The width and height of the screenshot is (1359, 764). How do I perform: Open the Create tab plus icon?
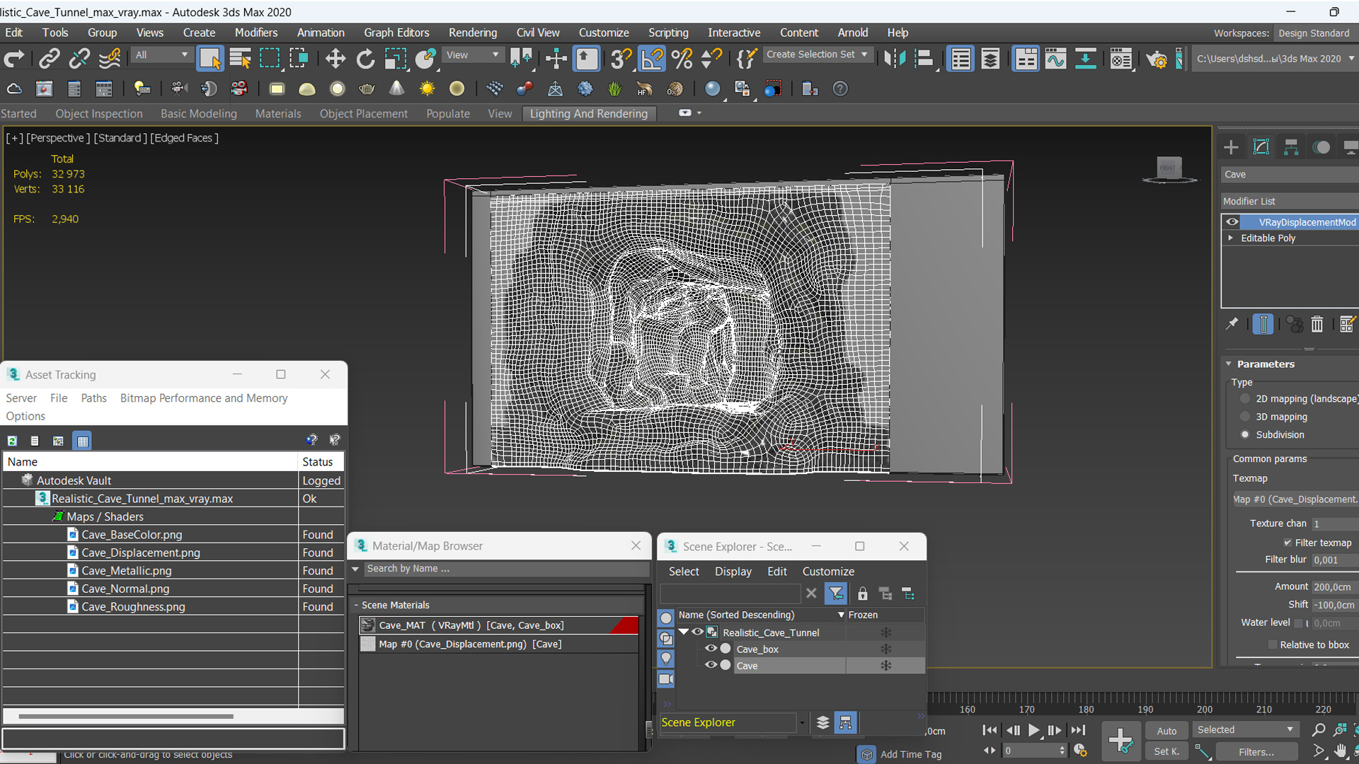tap(1231, 146)
